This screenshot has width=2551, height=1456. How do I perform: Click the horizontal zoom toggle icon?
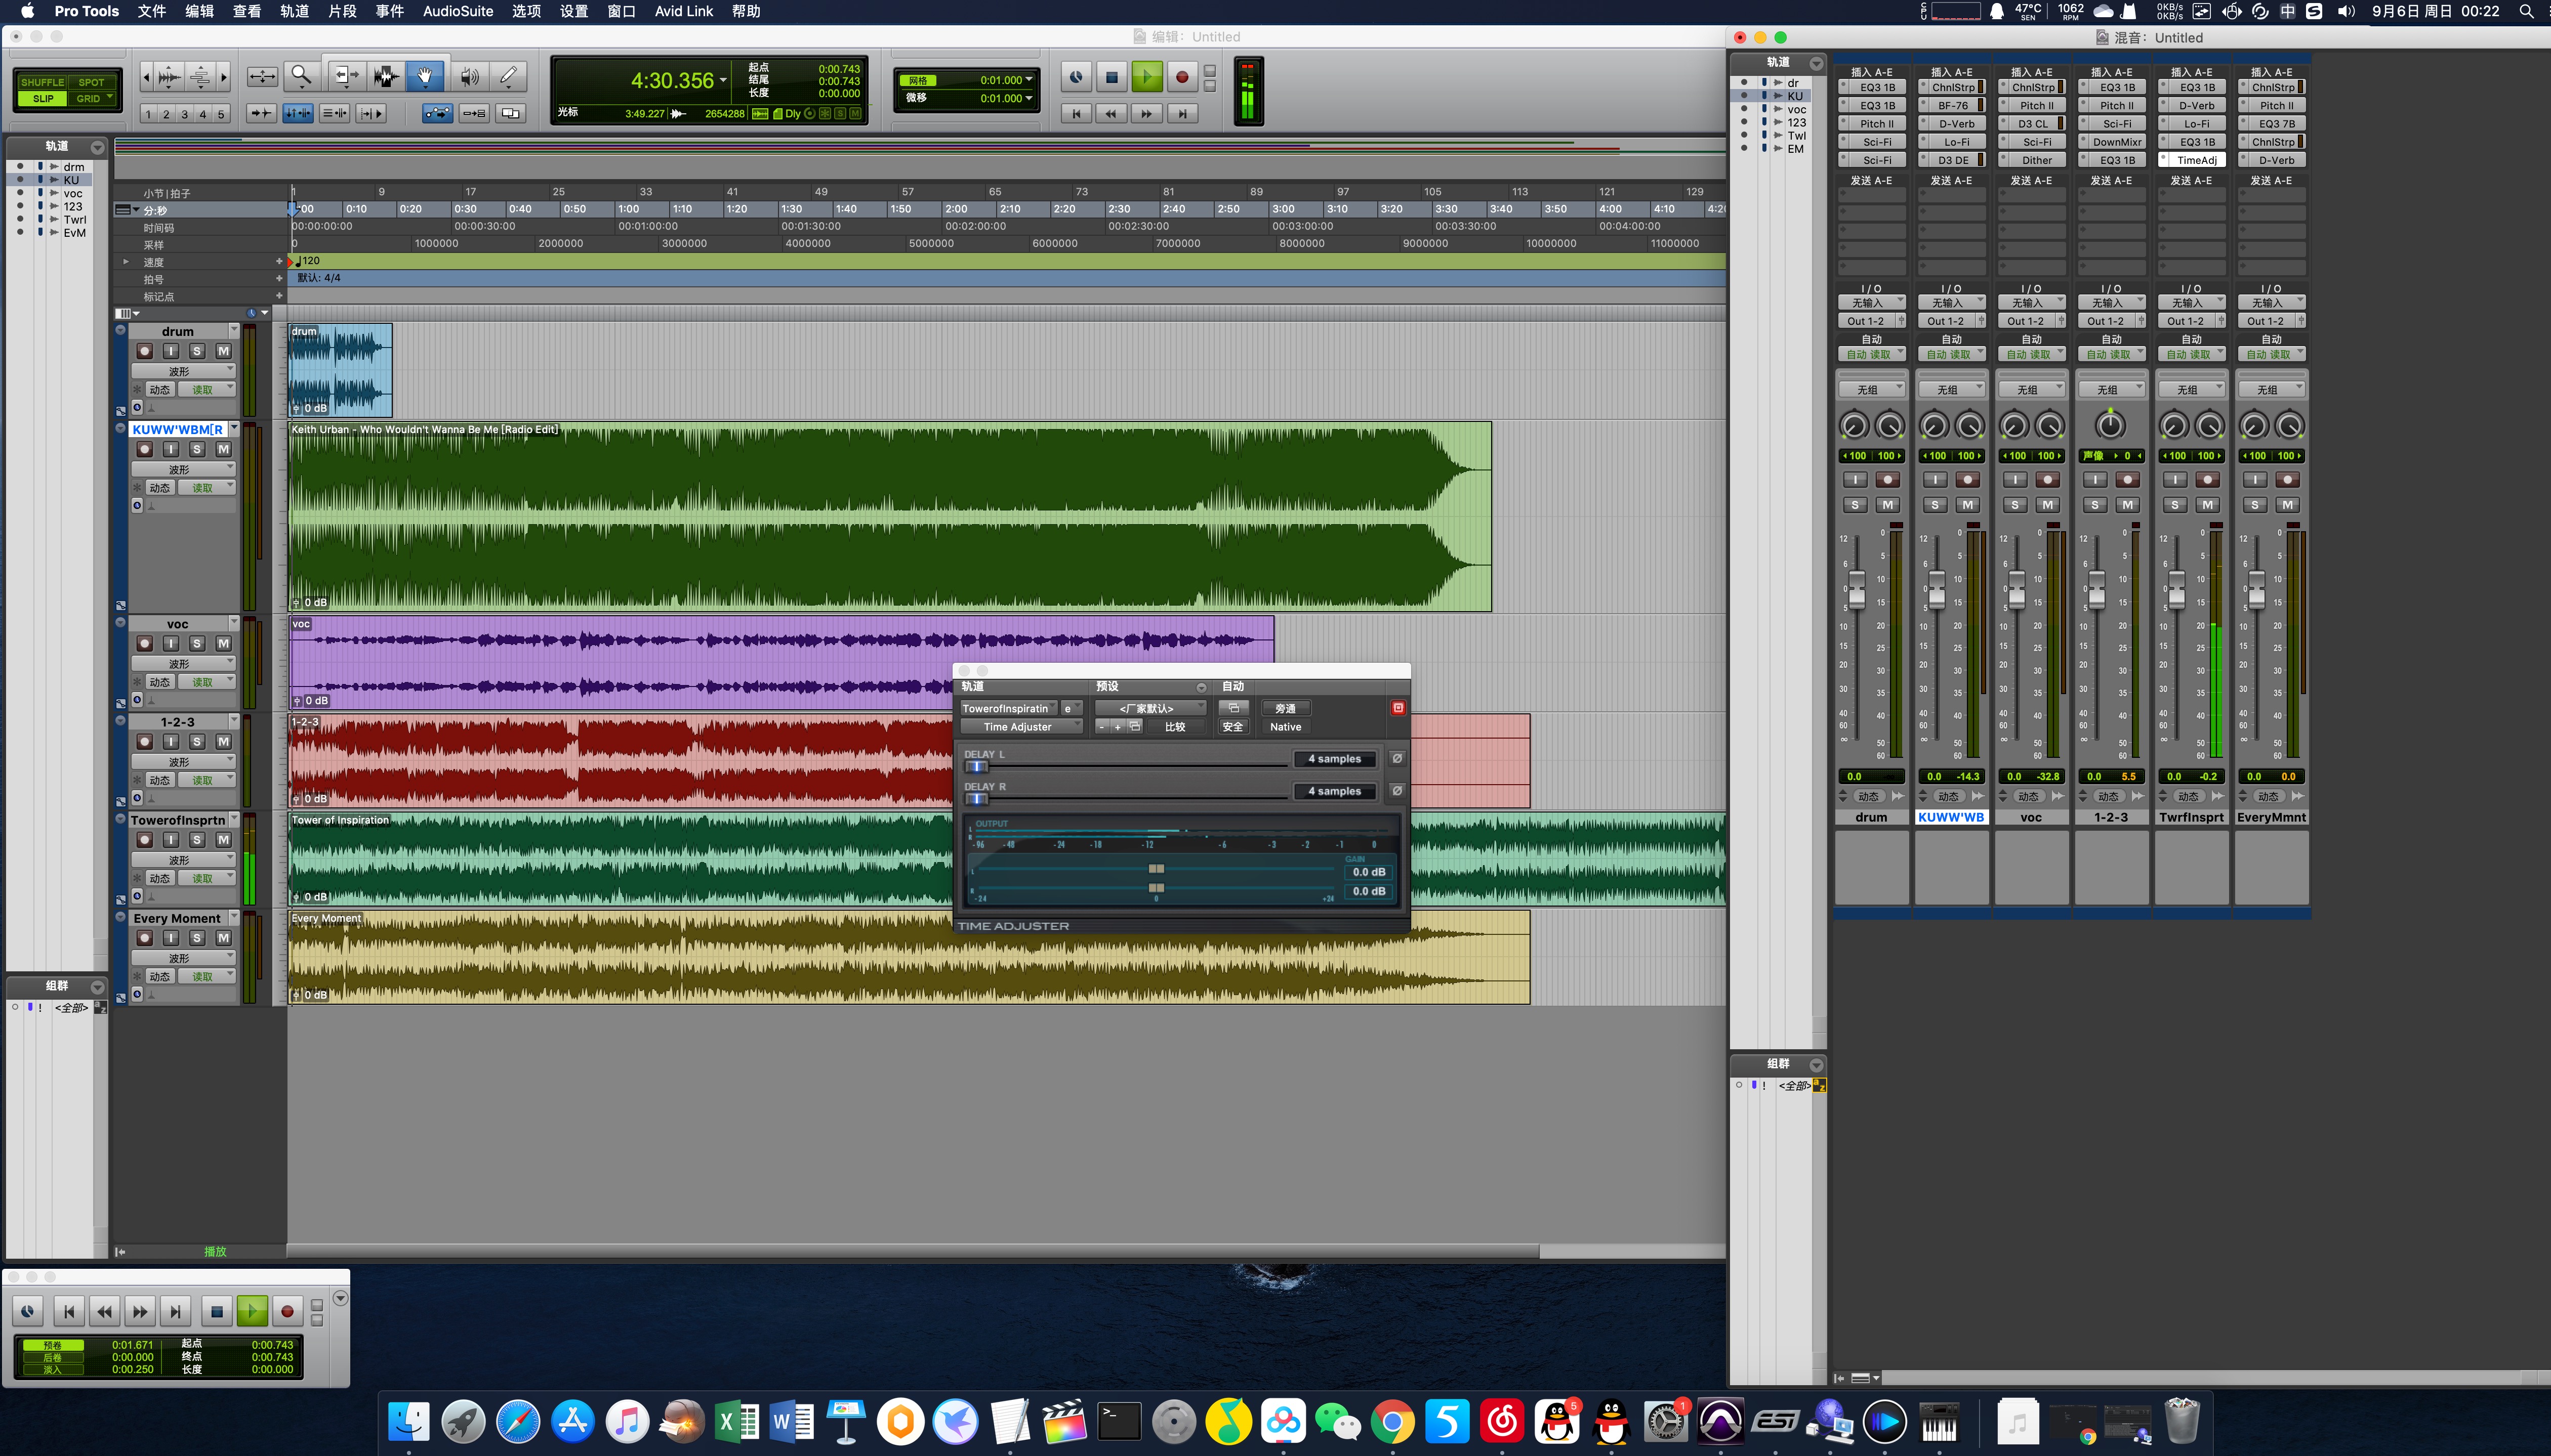(x=262, y=77)
